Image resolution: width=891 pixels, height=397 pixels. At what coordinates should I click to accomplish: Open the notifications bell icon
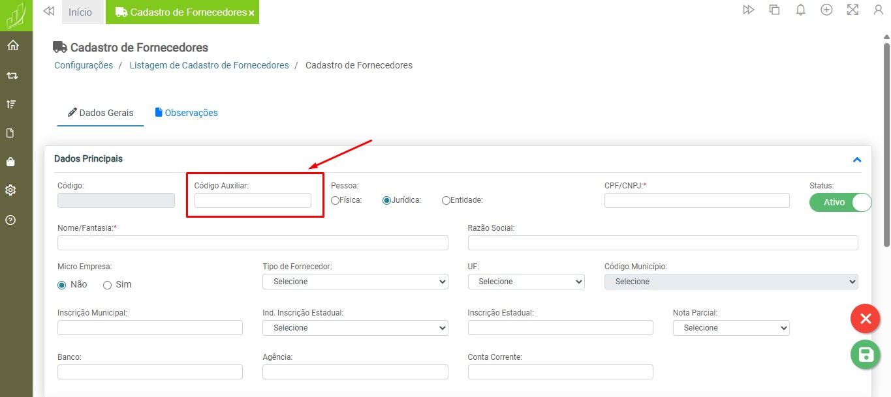pos(800,10)
